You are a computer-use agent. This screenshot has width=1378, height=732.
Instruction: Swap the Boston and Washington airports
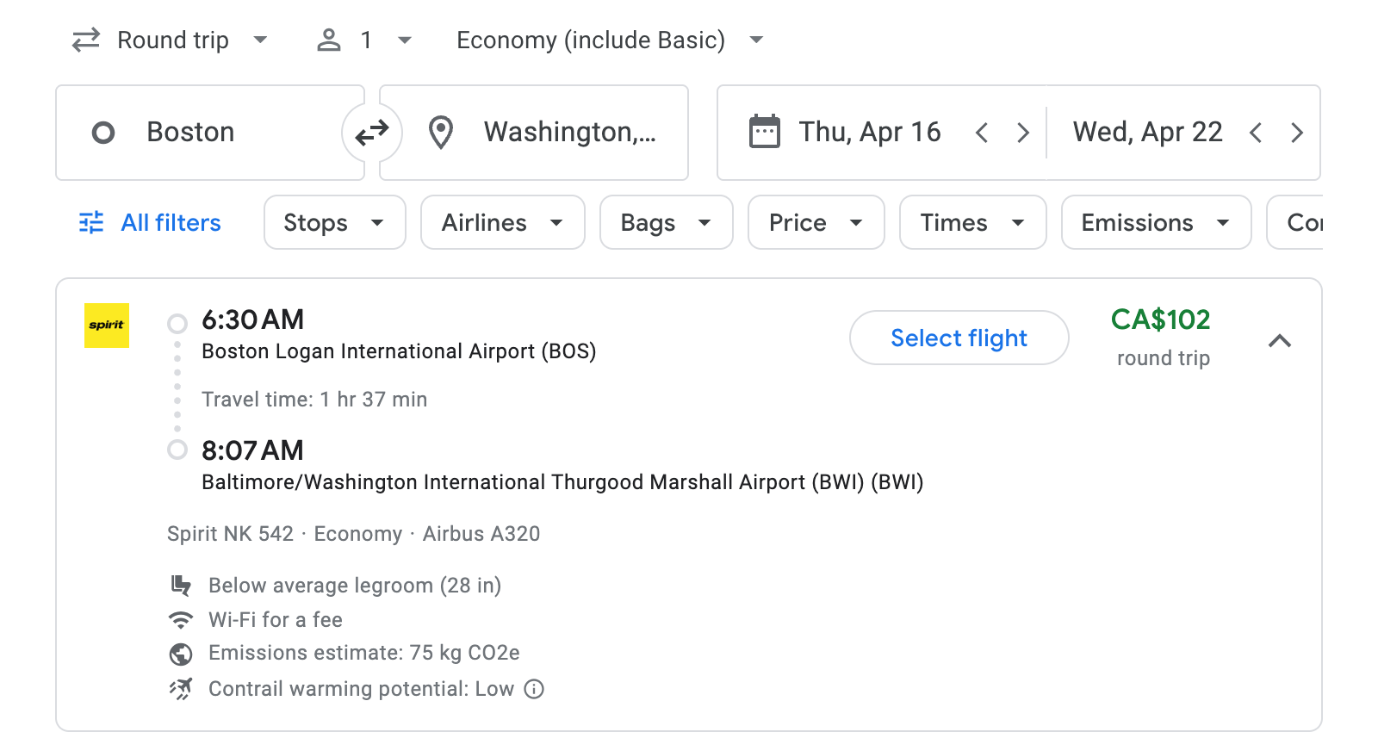pos(371,132)
